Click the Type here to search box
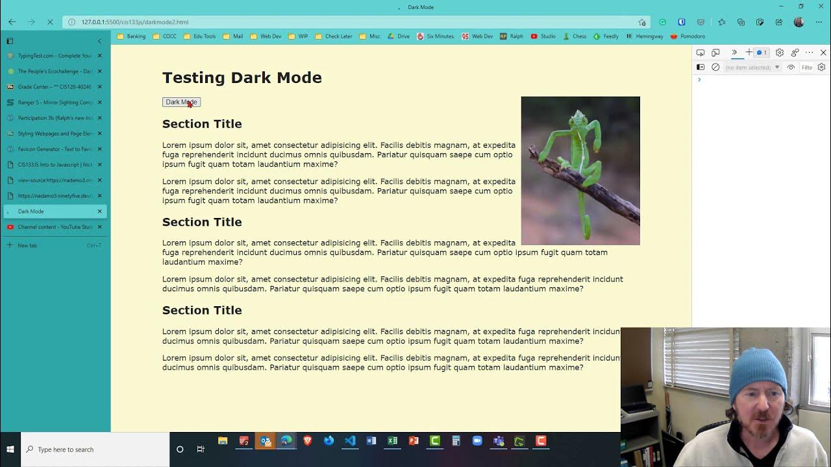 [x=95, y=449]
